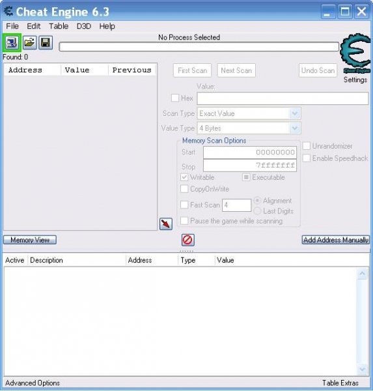Viewport: 373px width, 391px height.
Task: Click the Value column header in found list
Action: pos(85,70)
